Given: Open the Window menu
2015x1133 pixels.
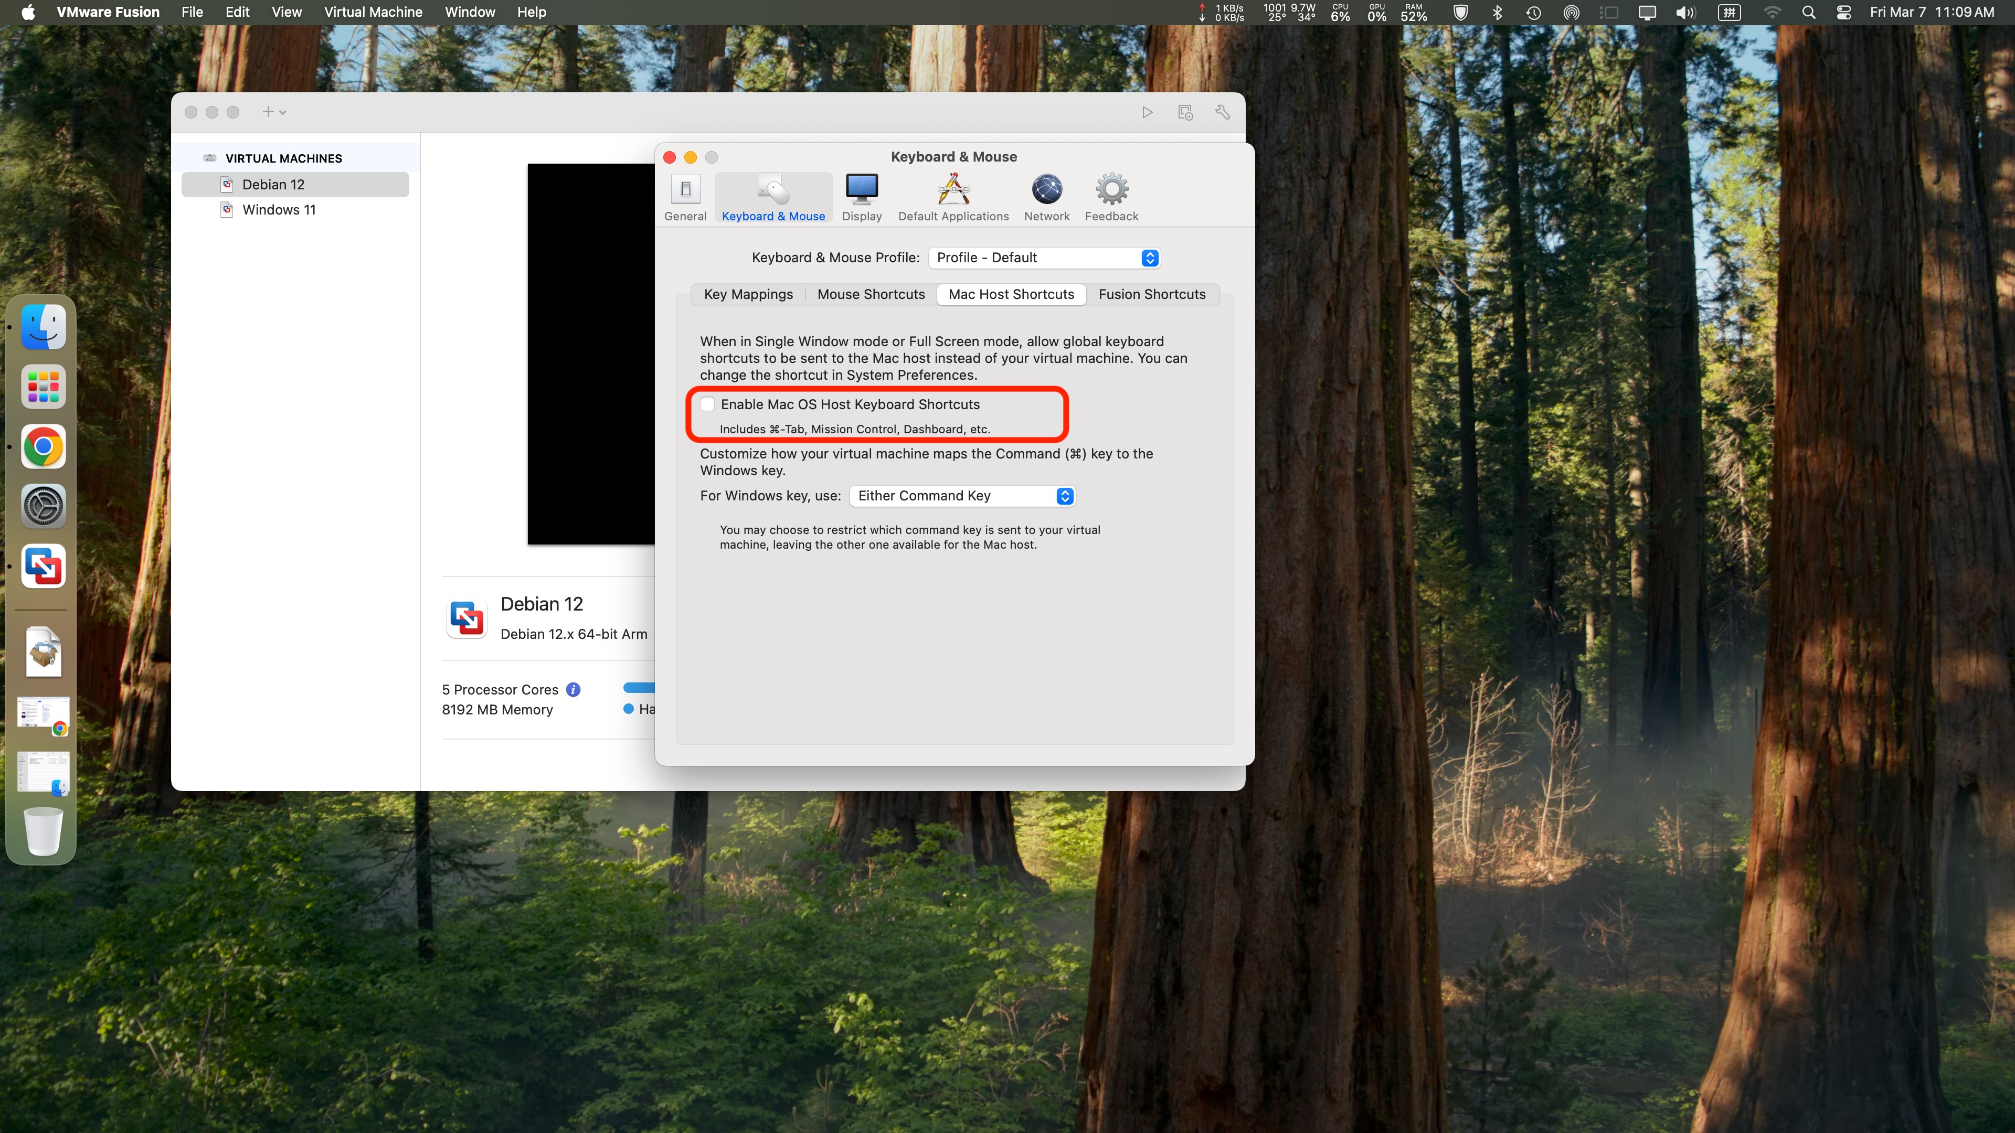Looking at the screenshot, I should [x=469, y=12].
